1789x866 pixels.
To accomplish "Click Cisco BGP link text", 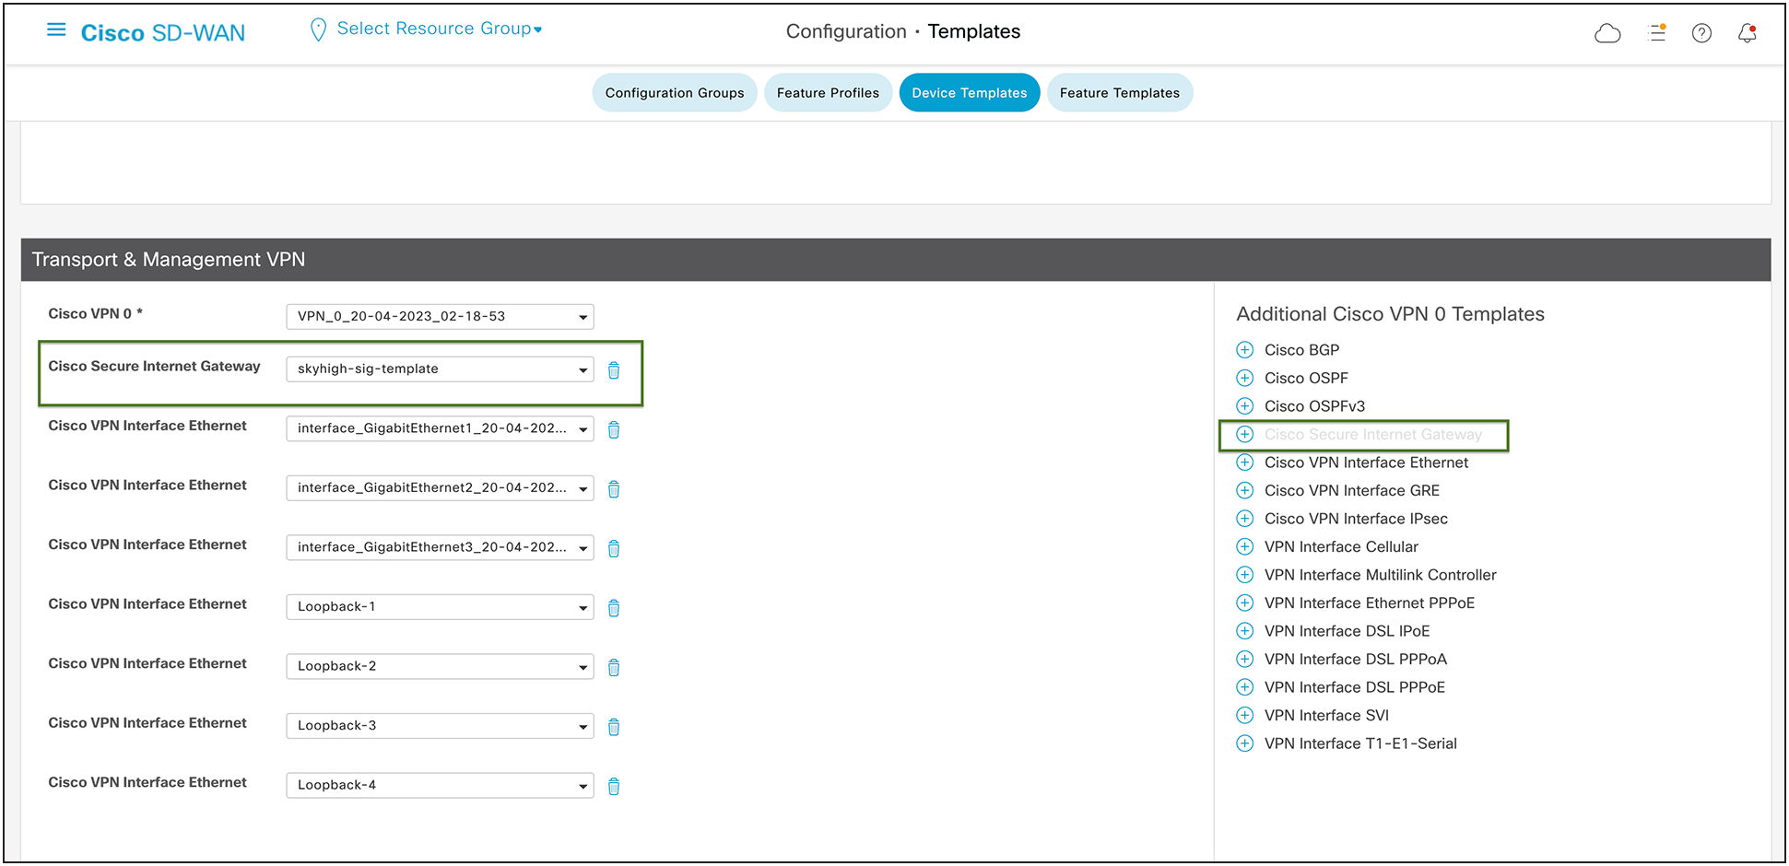I will click(x=1301, y=350).
